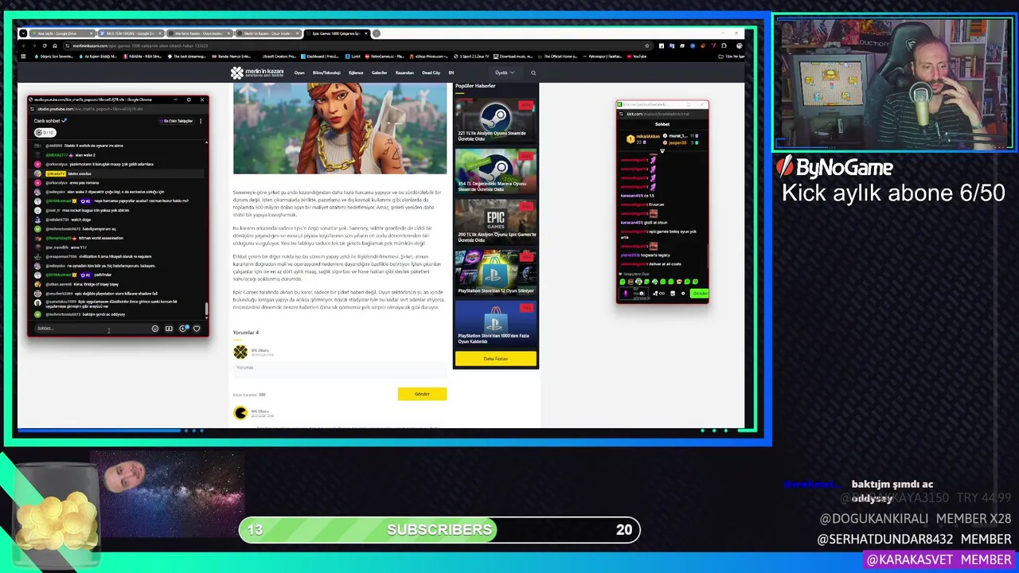Switch site language with EN link
Image resolution: width=1019 pixels, height=573 pixels.
tap(451, 72)
